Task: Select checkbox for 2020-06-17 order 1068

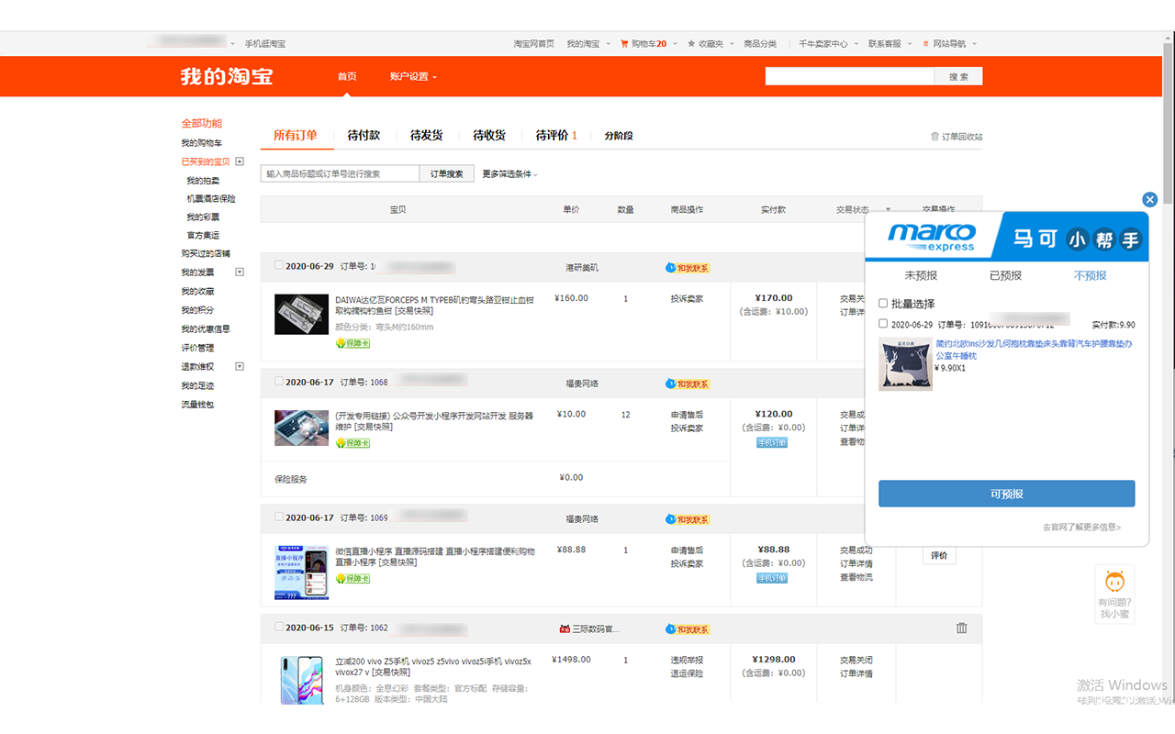Action: 279,381
